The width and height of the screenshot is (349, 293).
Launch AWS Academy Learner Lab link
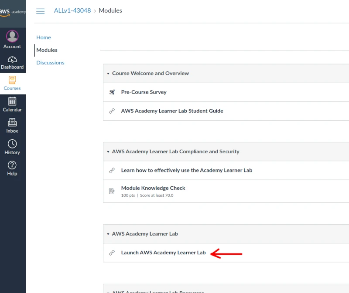click(163, 253)
